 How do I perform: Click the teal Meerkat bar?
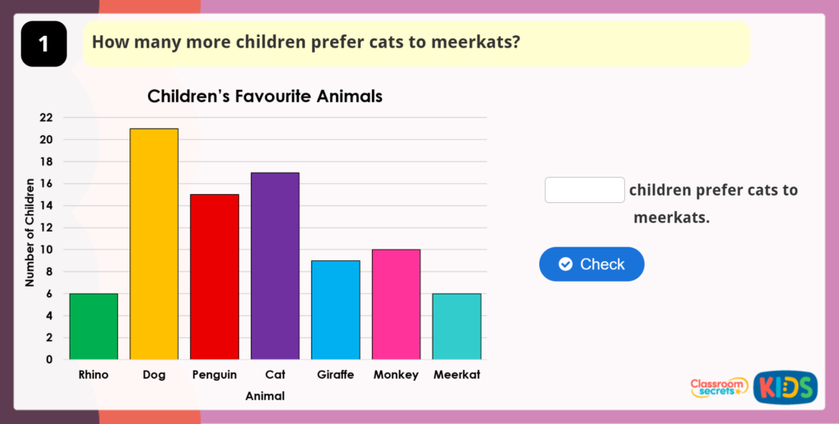456,326
